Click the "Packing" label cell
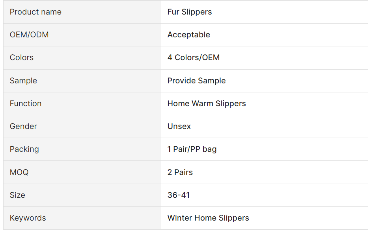 click(x=24, y=149)
